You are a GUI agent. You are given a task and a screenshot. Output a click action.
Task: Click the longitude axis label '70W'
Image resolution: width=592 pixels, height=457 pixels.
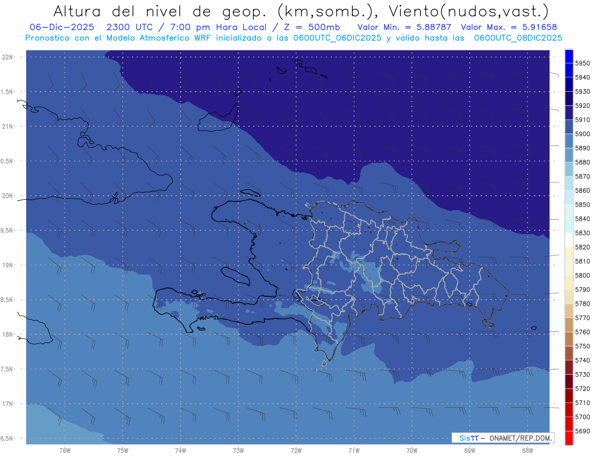412,451
